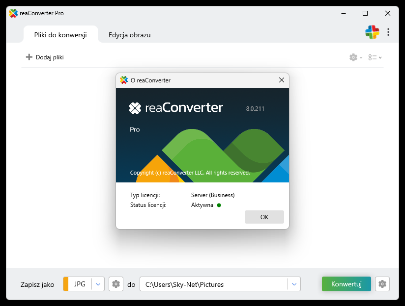Viewport: 405px width, 306px height.
Task: Click the version number 8.0.211
Action: pos(255,109)
